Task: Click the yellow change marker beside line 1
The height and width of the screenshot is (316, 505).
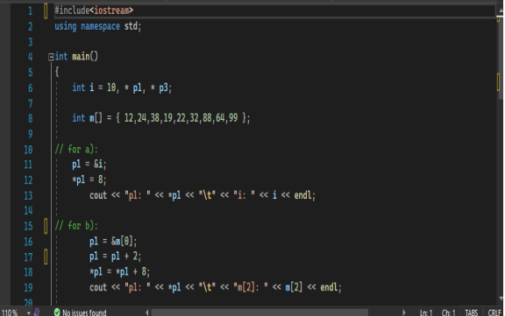Action: point(46,11)
